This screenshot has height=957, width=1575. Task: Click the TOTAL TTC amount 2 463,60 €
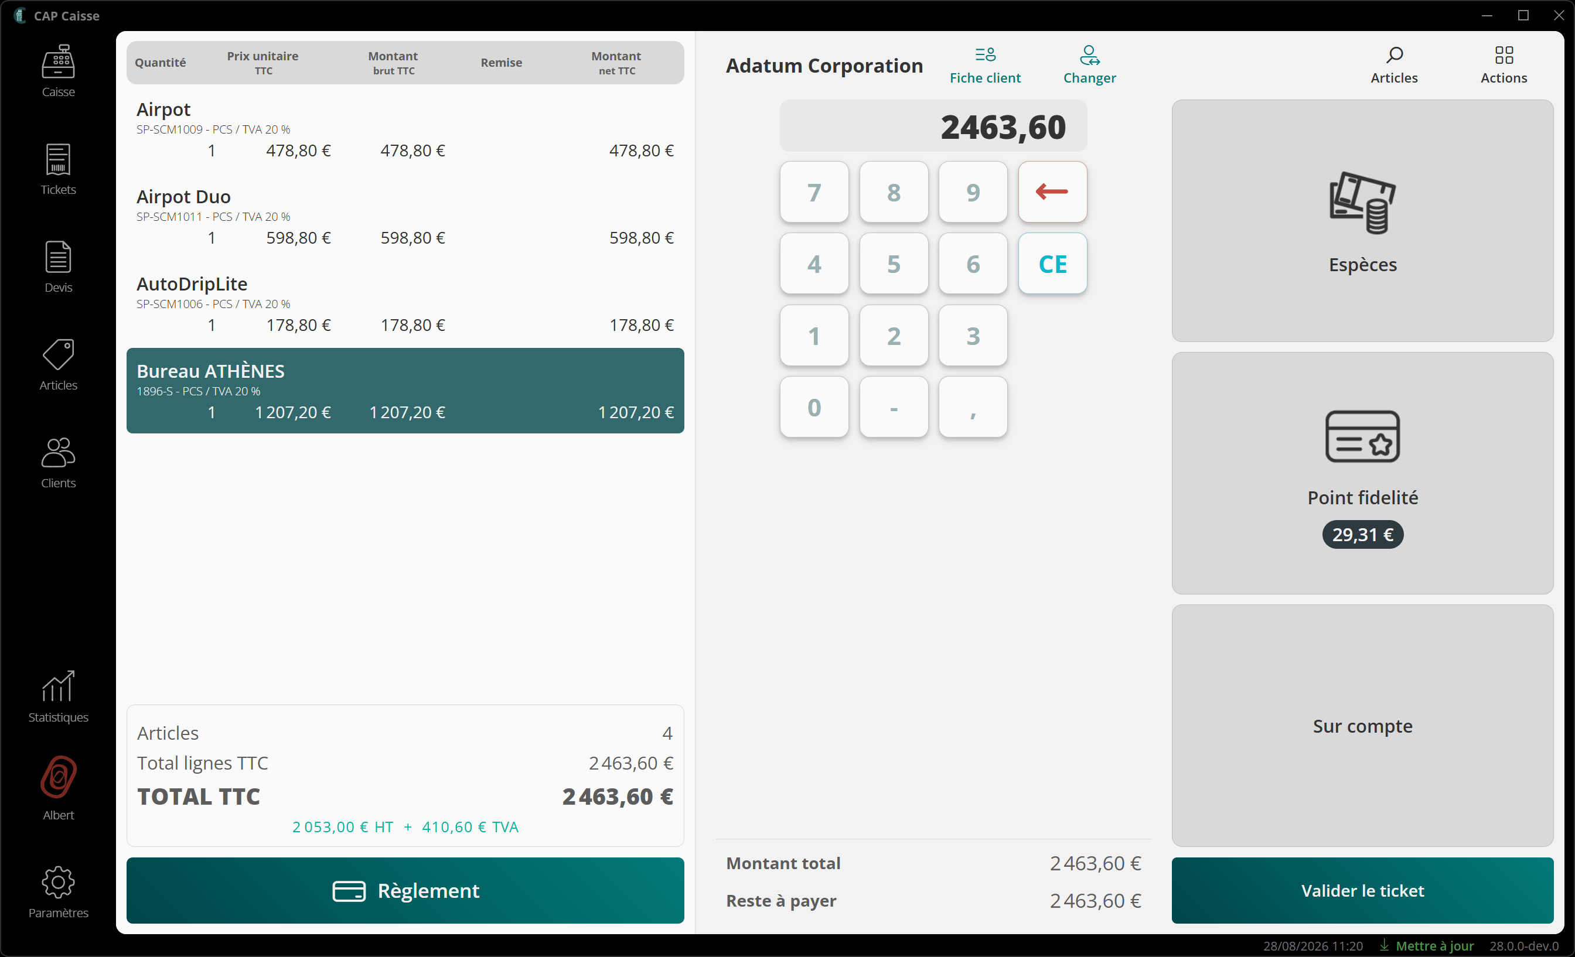(x=617, y=797)
